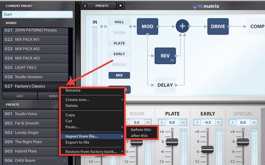Screen dimensions: 265x165
Task: Click the current preset name field 'Start'
Action: coord(37,14)
